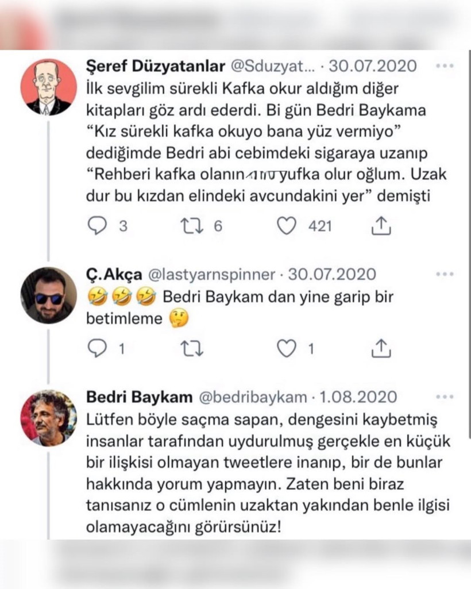Open Ç.Akça's profile picture
This screenshot has height=589, width=471.
pyautogui.click(x=49, y=295)
